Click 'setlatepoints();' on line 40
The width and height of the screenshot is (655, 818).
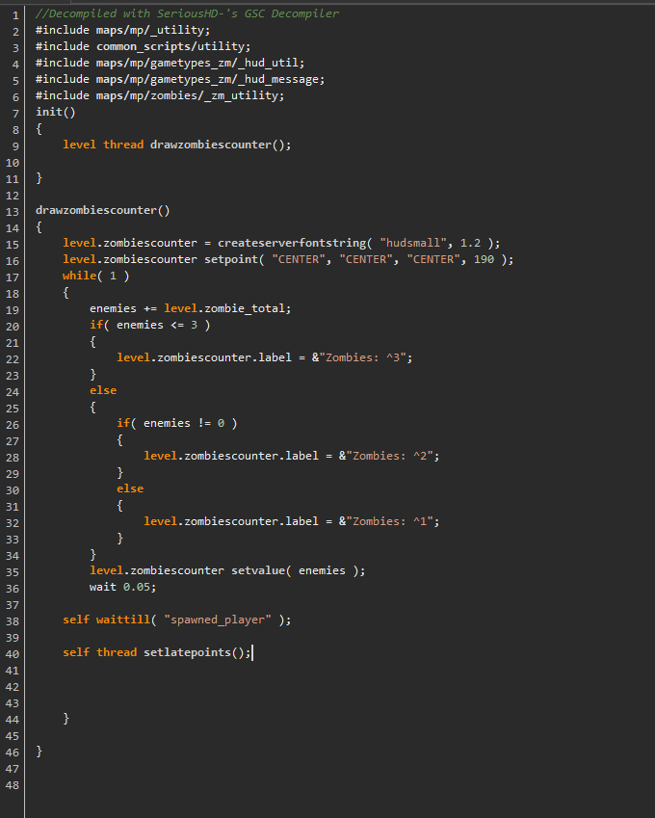[x=197, y=652]
